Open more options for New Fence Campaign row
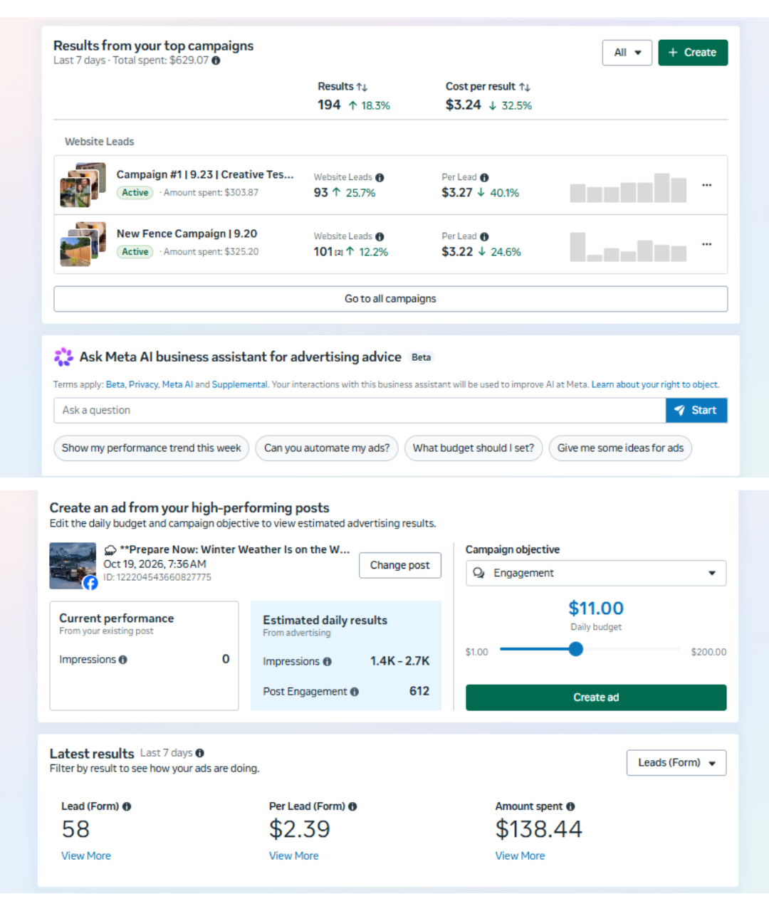Screen dimensions: 769x911 coord(706,244)
